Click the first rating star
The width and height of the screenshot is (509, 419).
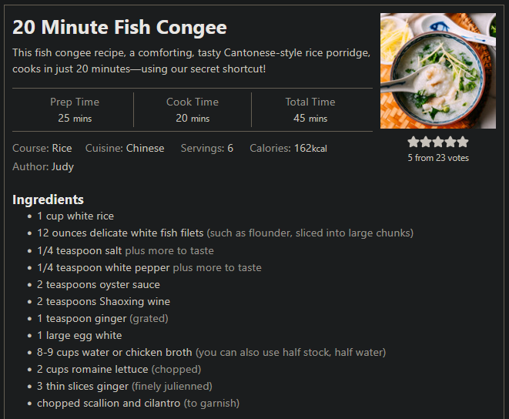pos(414,142)
